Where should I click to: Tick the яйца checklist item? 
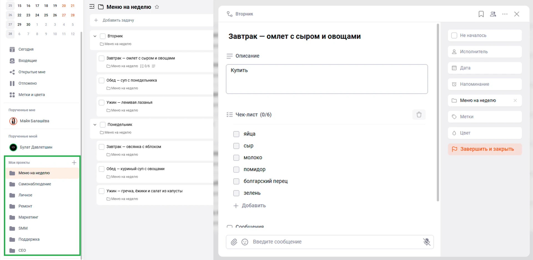236,134
